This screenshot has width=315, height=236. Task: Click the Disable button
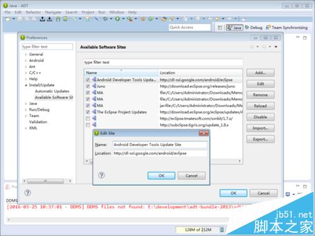click(260, 117)
